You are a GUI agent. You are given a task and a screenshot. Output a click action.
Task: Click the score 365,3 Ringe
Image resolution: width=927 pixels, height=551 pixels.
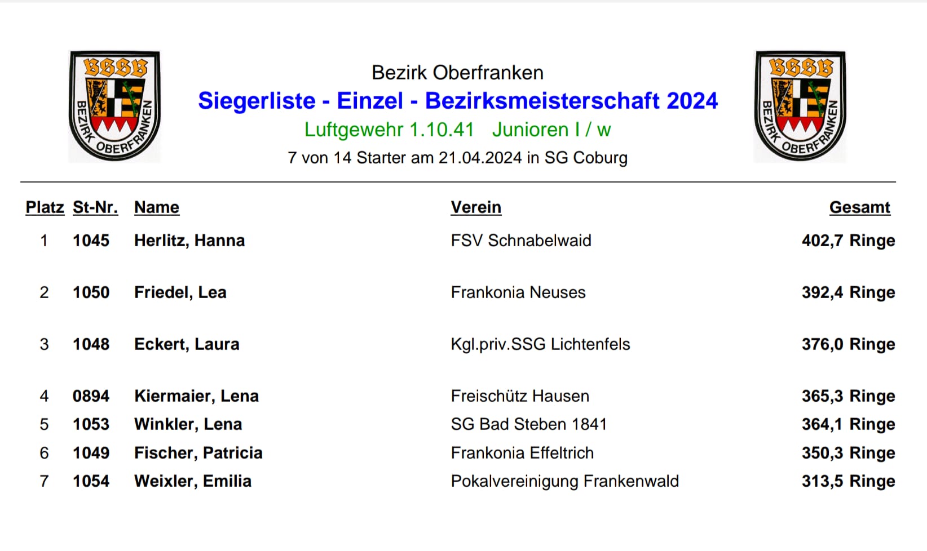(849, 396)
